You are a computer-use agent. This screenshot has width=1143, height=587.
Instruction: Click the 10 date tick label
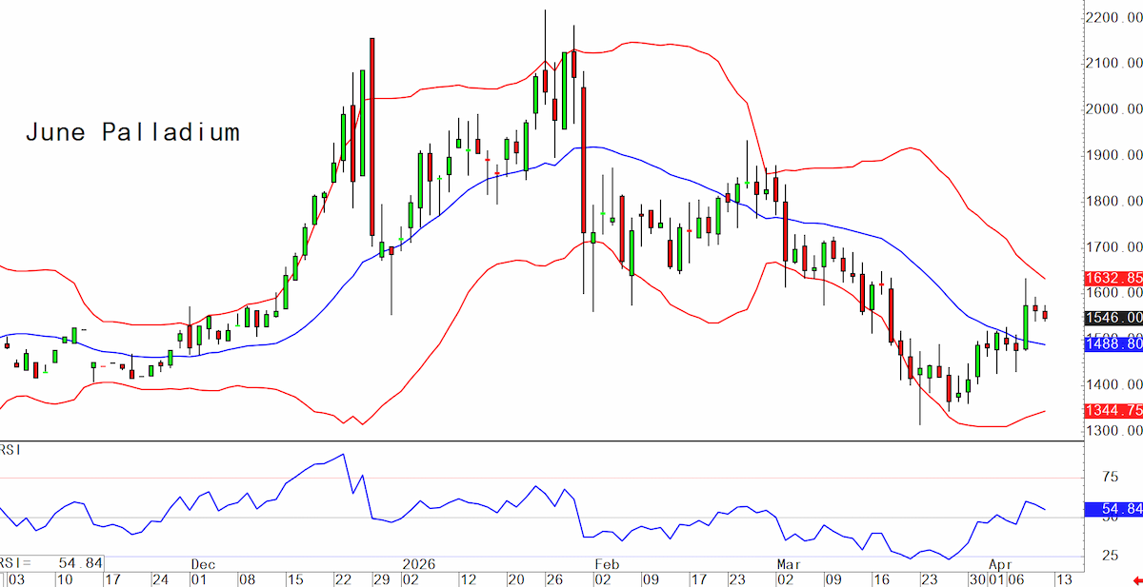65,579
